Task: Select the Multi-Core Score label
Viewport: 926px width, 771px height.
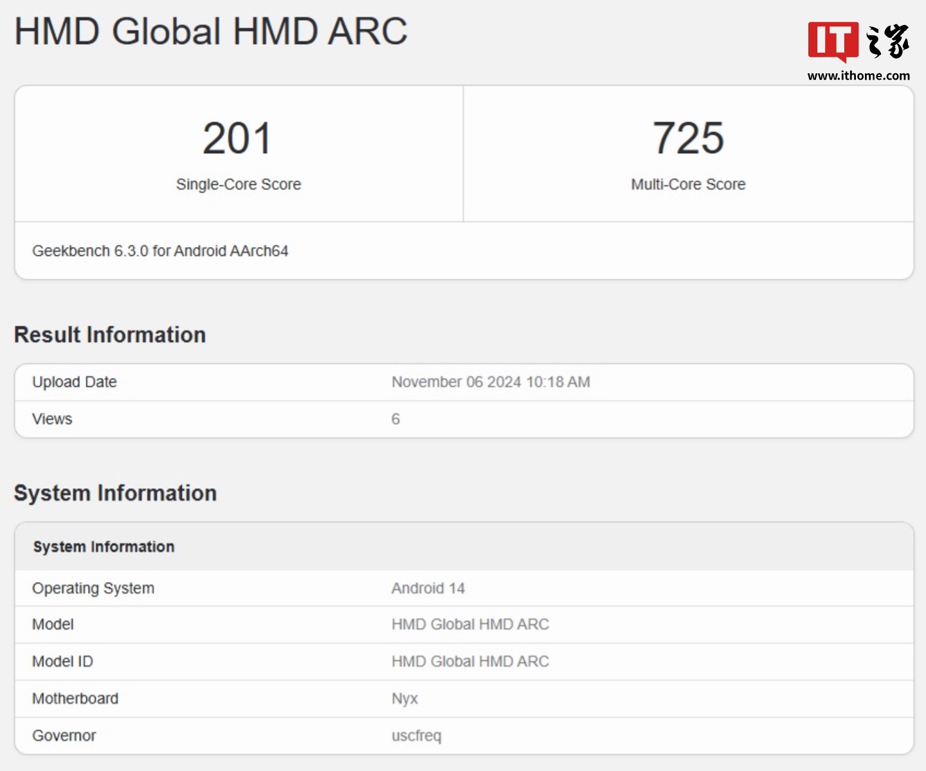Action: 688,185
